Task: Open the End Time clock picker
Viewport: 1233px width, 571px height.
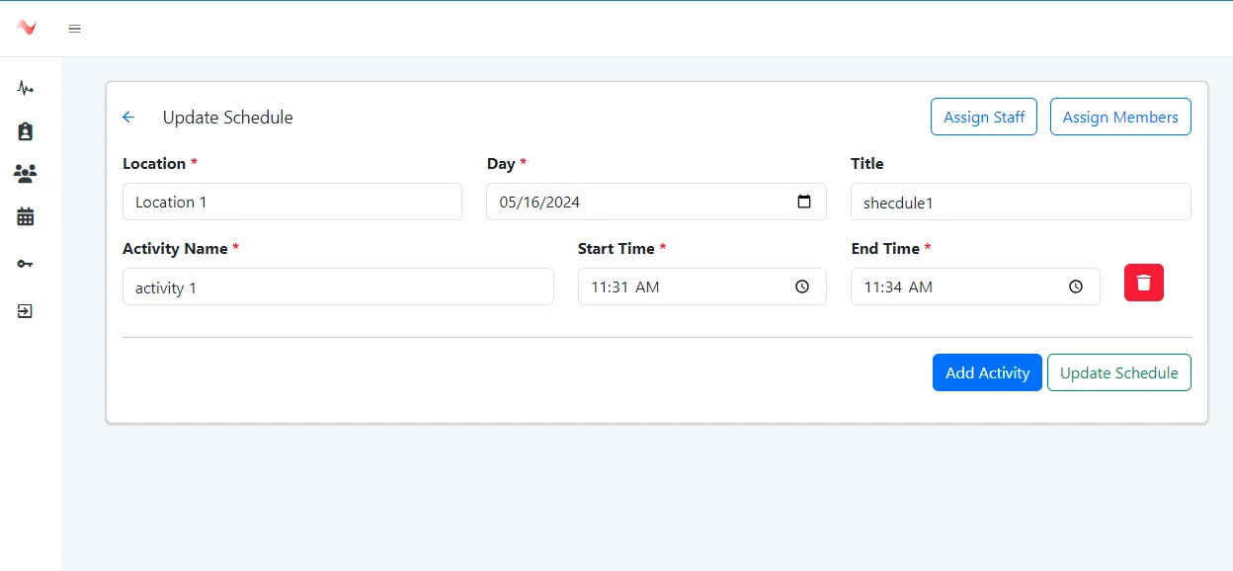Action: [x=1076, y=286]
